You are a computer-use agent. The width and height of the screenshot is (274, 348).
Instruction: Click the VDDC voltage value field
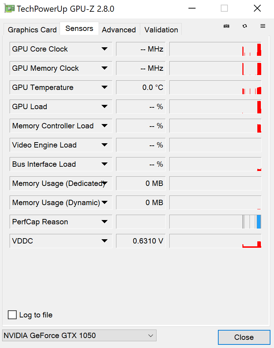click(141, 241)
